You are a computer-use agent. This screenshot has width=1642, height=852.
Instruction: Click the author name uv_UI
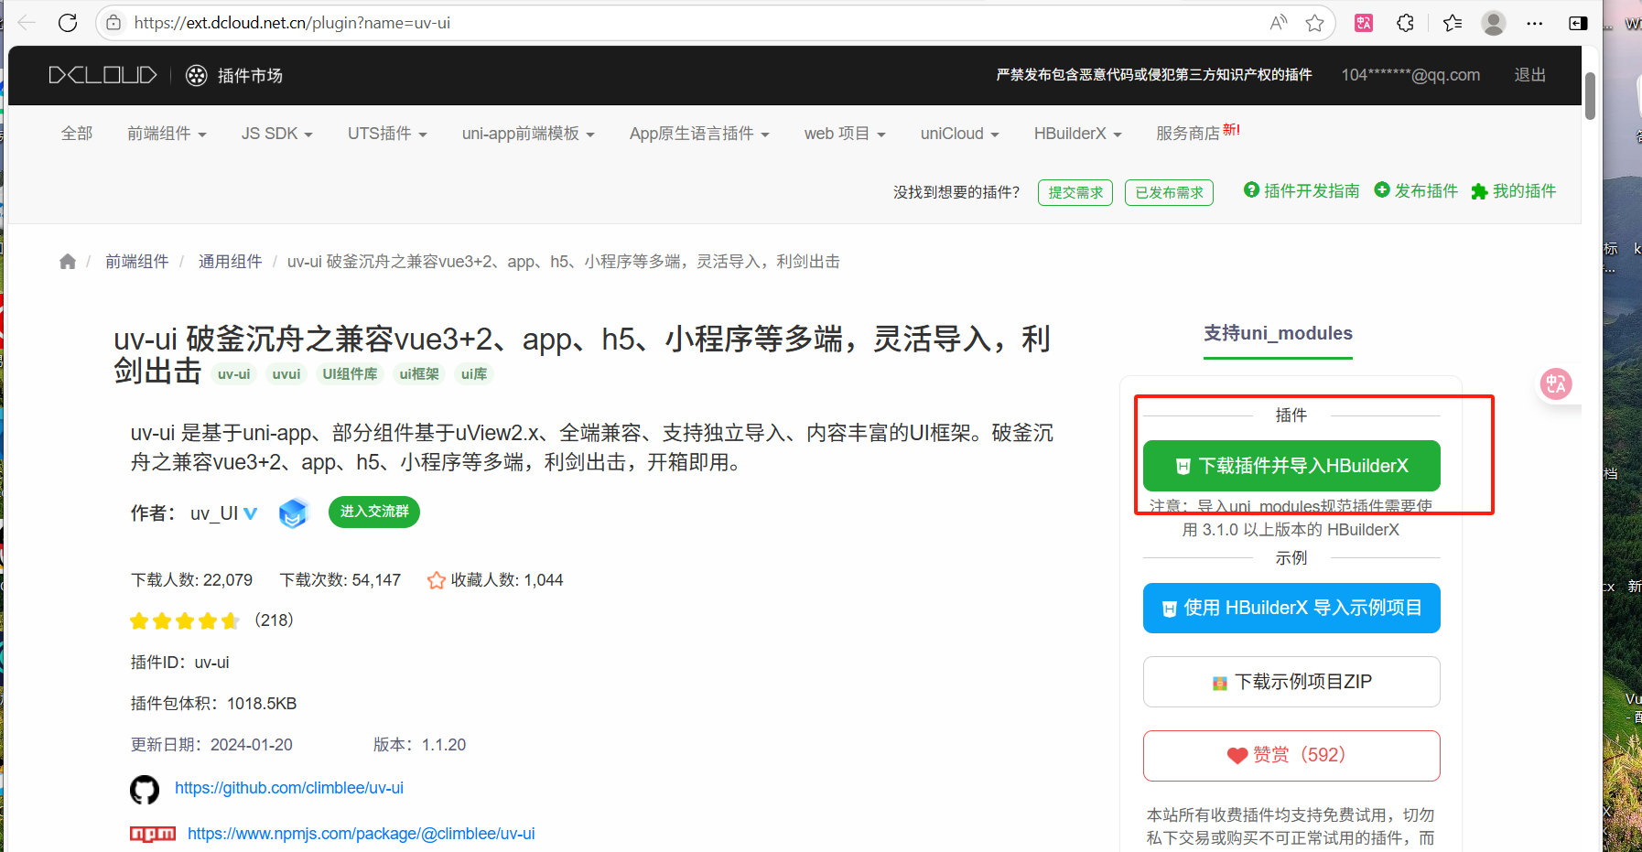coord(214,513)
